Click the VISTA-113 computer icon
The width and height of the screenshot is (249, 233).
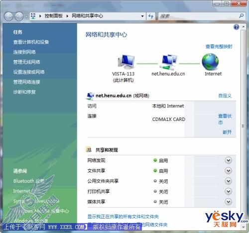[126, 62]
